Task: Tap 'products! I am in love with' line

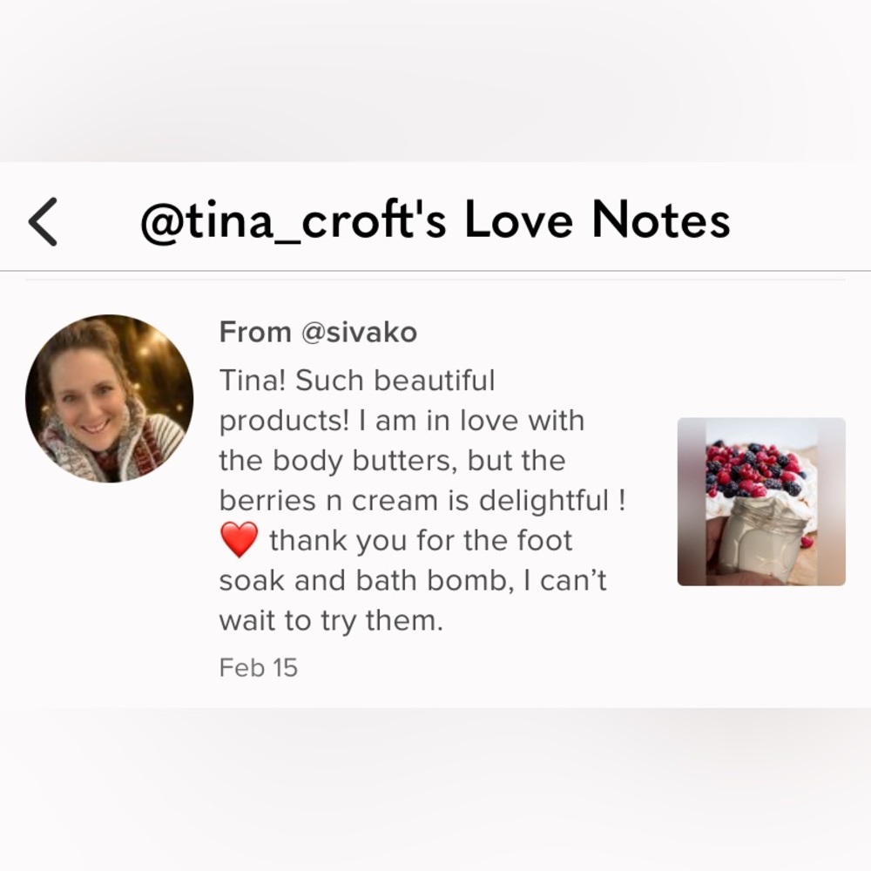Action: point(402,421)
